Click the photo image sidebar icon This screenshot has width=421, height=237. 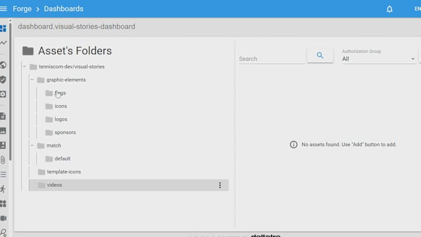[3, 131]
